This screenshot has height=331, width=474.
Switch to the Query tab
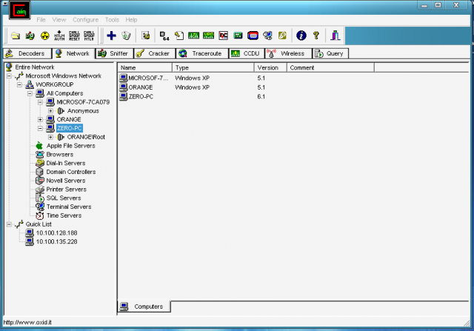[x=330, y=53]
